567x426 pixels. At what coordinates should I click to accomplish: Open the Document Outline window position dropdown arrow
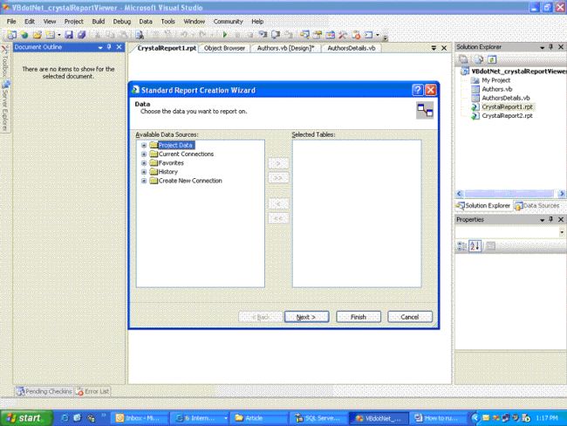click(x=100, y=47)
